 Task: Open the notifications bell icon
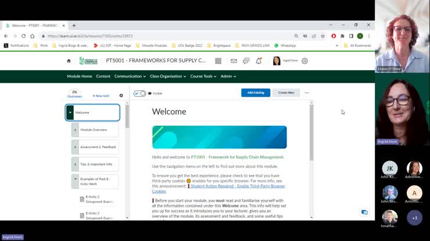click(x=259, y=61)
